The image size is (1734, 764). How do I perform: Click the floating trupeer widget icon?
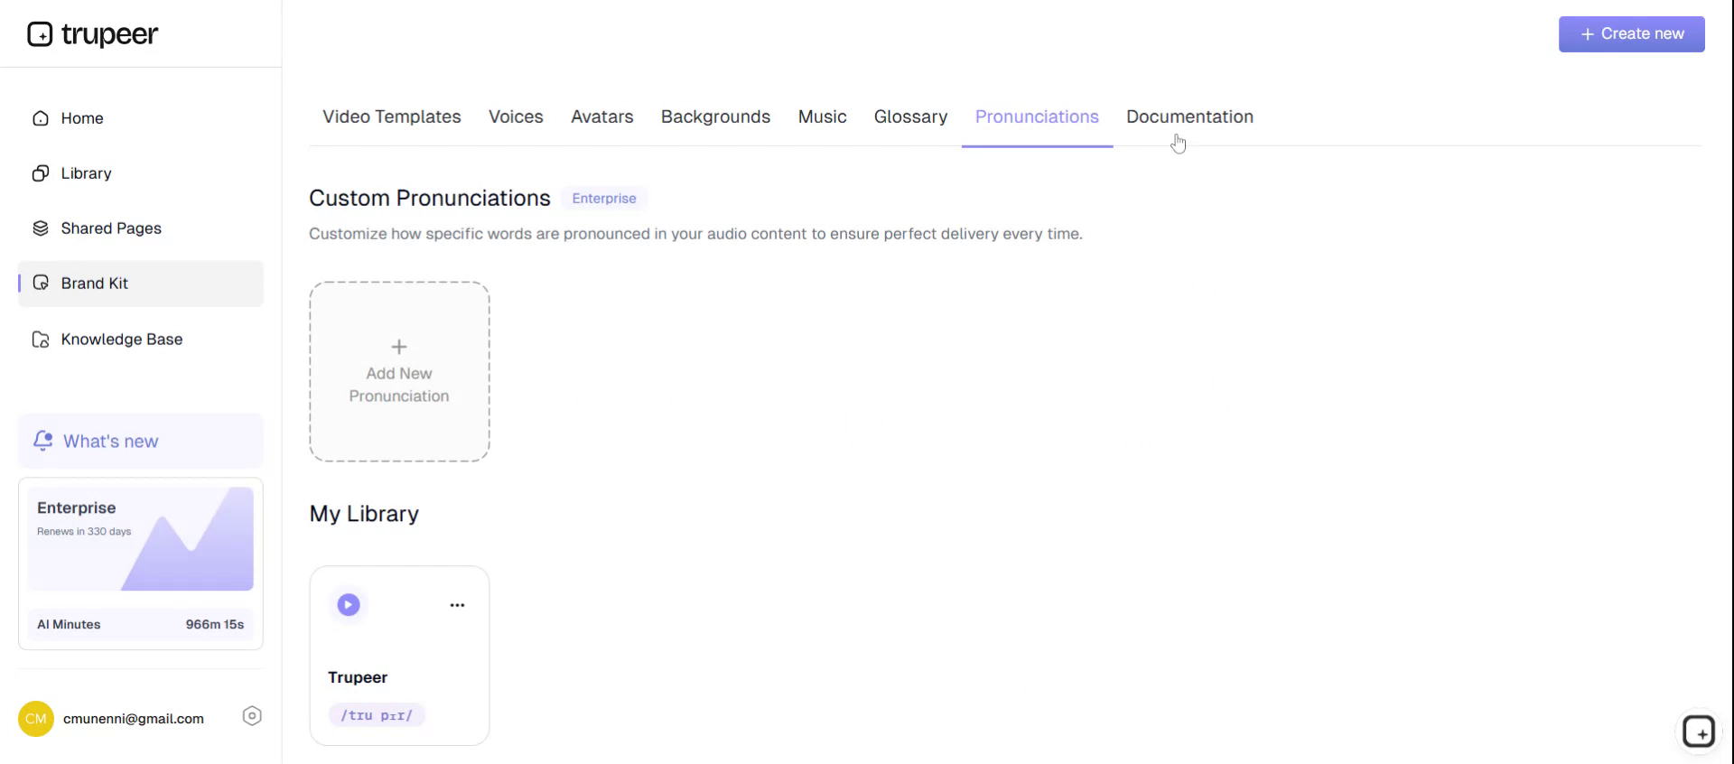click(x=1698, y=731)
